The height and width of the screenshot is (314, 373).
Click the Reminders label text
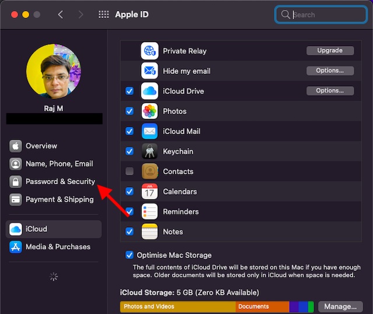(x=181, y=211)
